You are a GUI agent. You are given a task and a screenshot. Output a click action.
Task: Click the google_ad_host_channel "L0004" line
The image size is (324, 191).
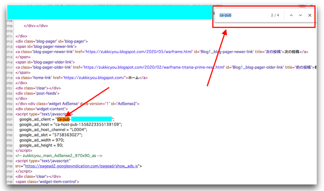click(53, 130)
